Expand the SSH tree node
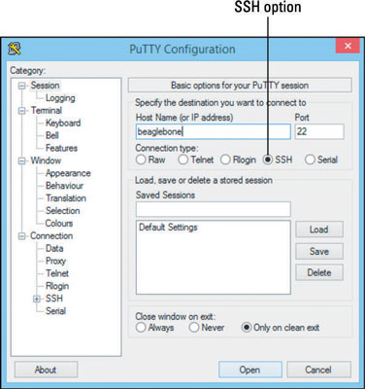The height and width of the screenshot is (389, 365). (37, 299)
